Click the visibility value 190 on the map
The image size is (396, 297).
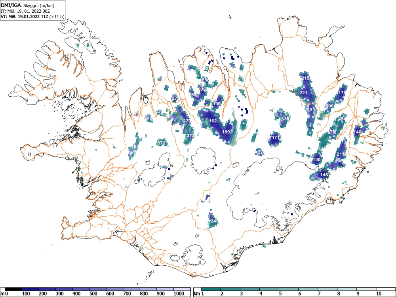(x=217, y=104)
